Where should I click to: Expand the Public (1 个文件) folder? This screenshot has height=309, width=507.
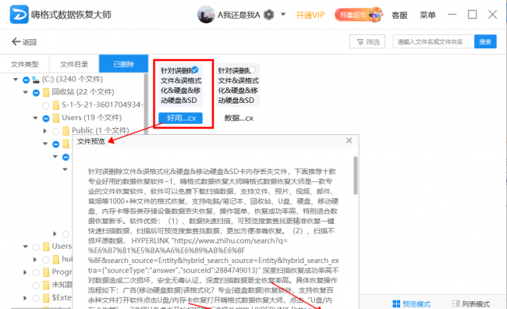[x=45, y=131]
